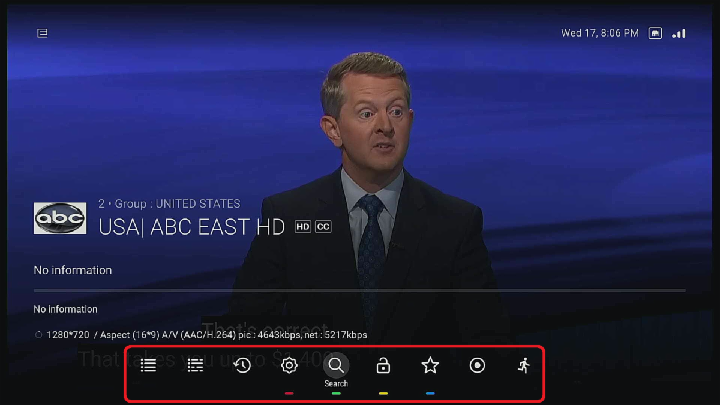Click the signal strength indicator
Screen dimensions: 720x405
678,33
